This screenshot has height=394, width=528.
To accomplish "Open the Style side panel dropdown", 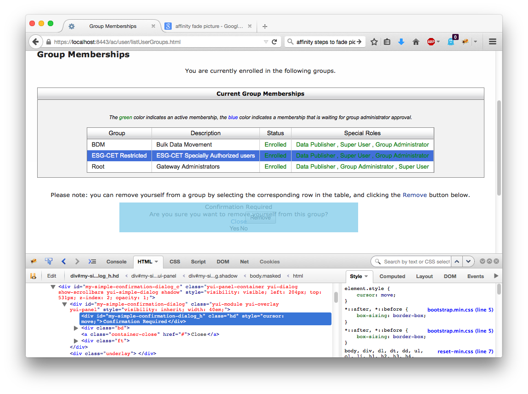I will (359, 276).
